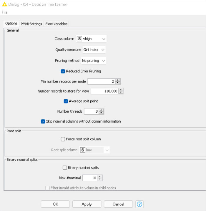The image size is (206, 211).
Task: Click the Apply button
Action: tap(87, 204)
